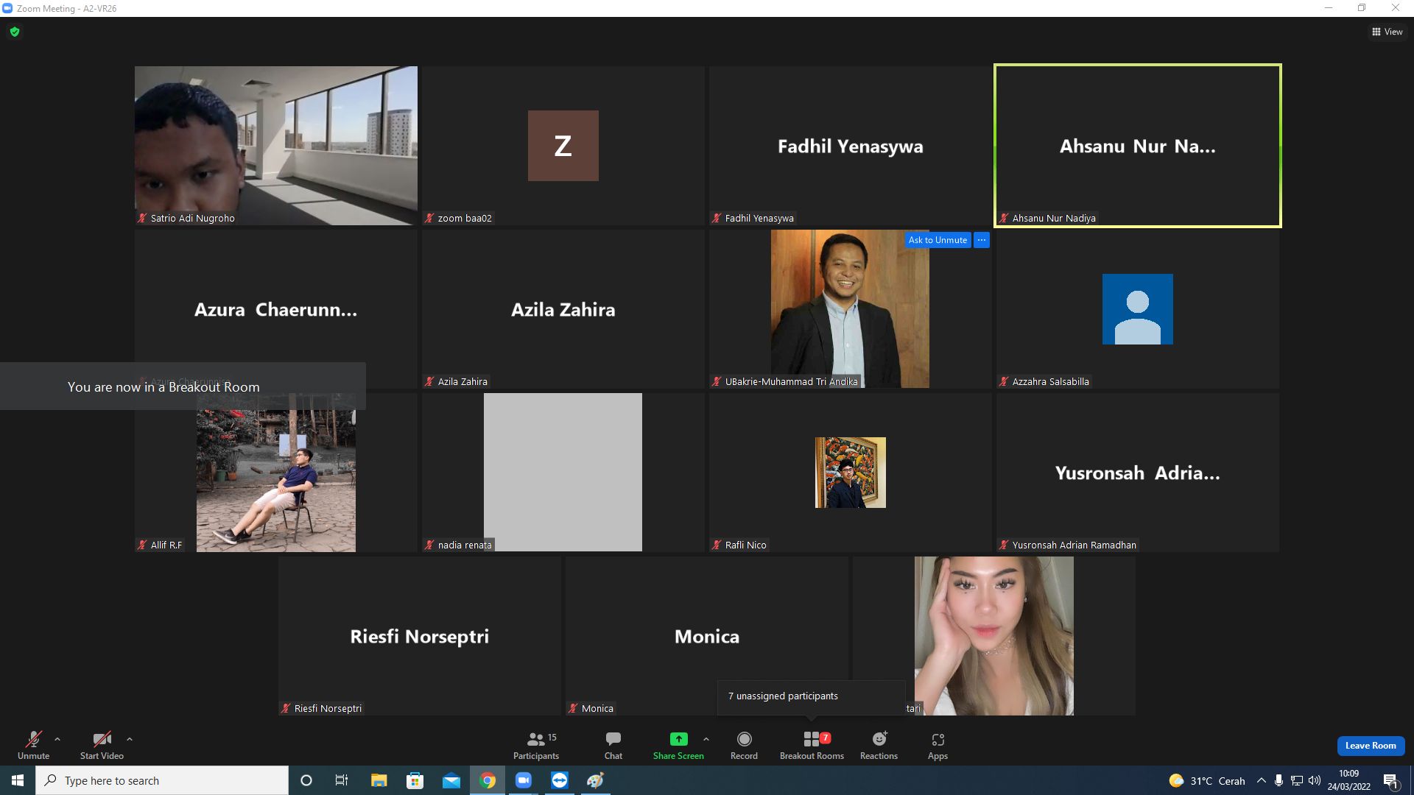This screenshot has height=795, width=1414.
Task: Focus the Windows taskbar search box
Action: pyautogui.click(x=162, y=780)
